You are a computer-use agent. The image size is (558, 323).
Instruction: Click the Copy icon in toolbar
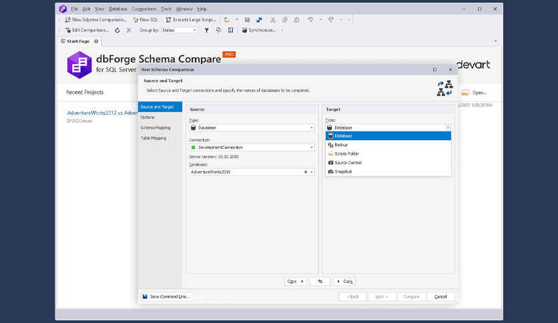tap(285, 19)
